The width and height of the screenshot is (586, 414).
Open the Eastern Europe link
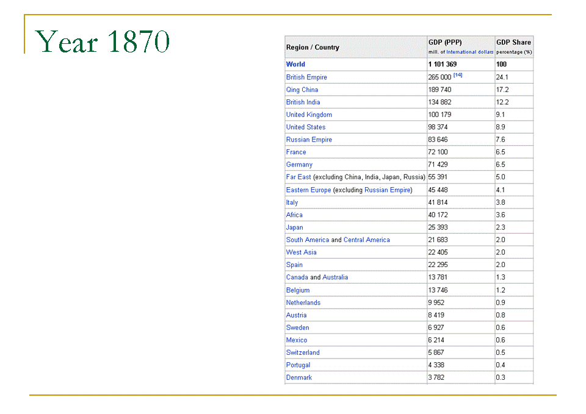[308, 190]
